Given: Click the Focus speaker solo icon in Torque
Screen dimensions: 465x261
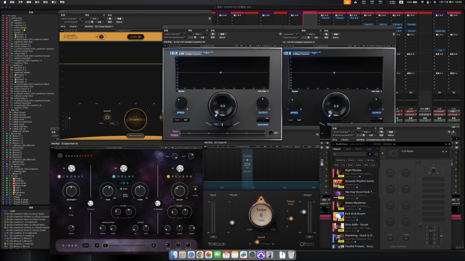Looking at the screenshot, I should (x=247, y=160).
